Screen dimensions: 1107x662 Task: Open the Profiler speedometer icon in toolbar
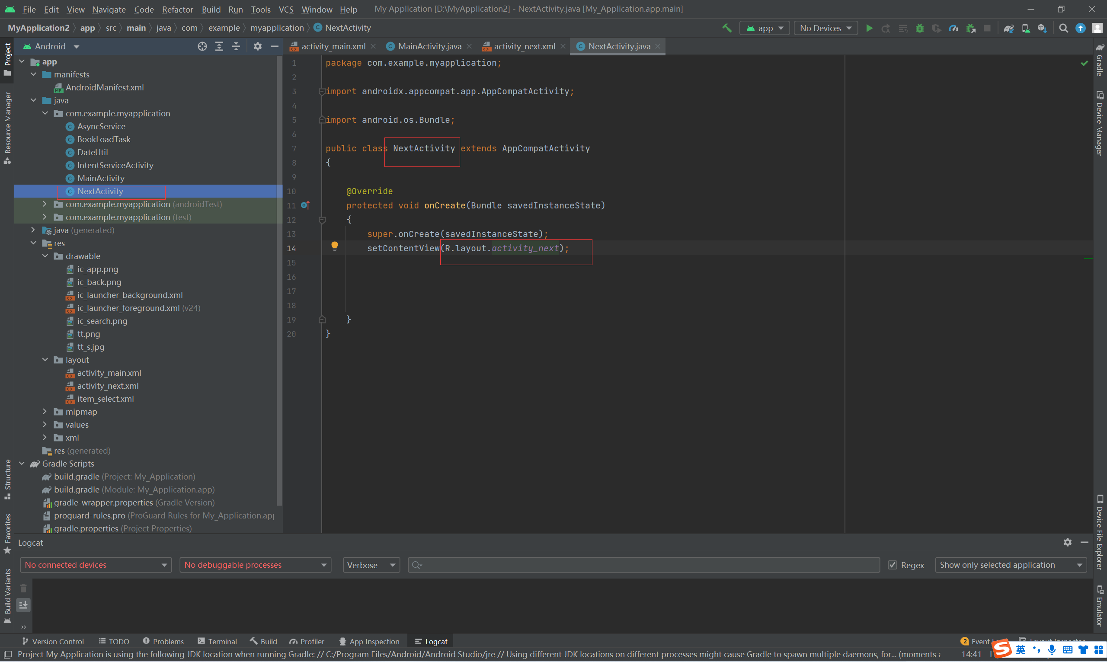pos(953,28)
